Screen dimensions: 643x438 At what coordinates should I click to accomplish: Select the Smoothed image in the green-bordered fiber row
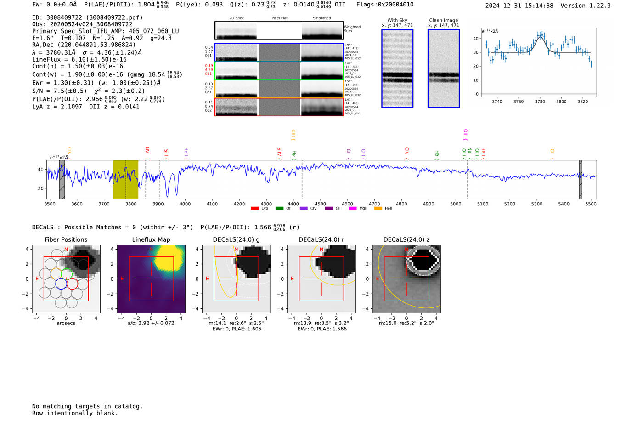[x=322, y=70]
